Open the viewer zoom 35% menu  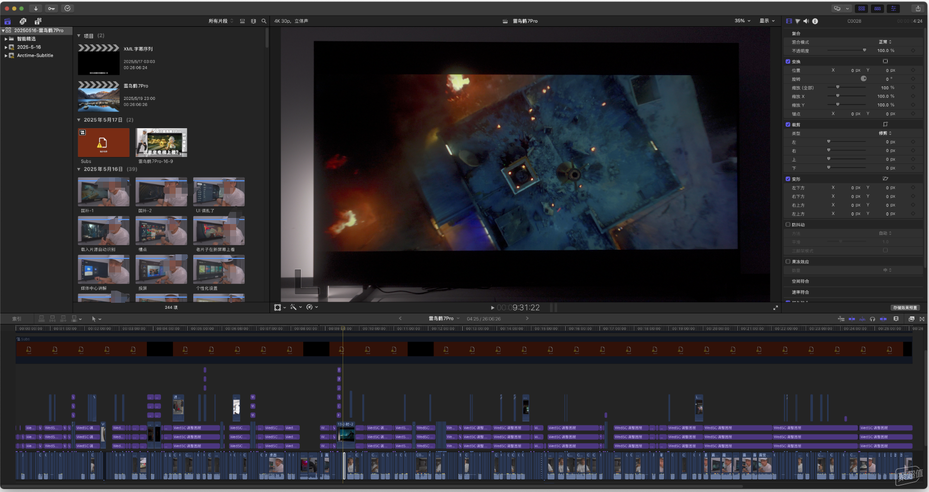(x=742, y=21)
